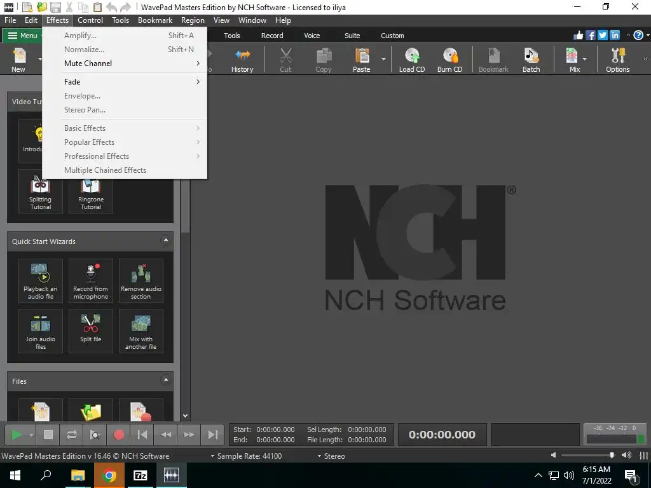This screenshot has width=651, height=488.
Task: Click the help question mark icon
Action: point(638,36)
